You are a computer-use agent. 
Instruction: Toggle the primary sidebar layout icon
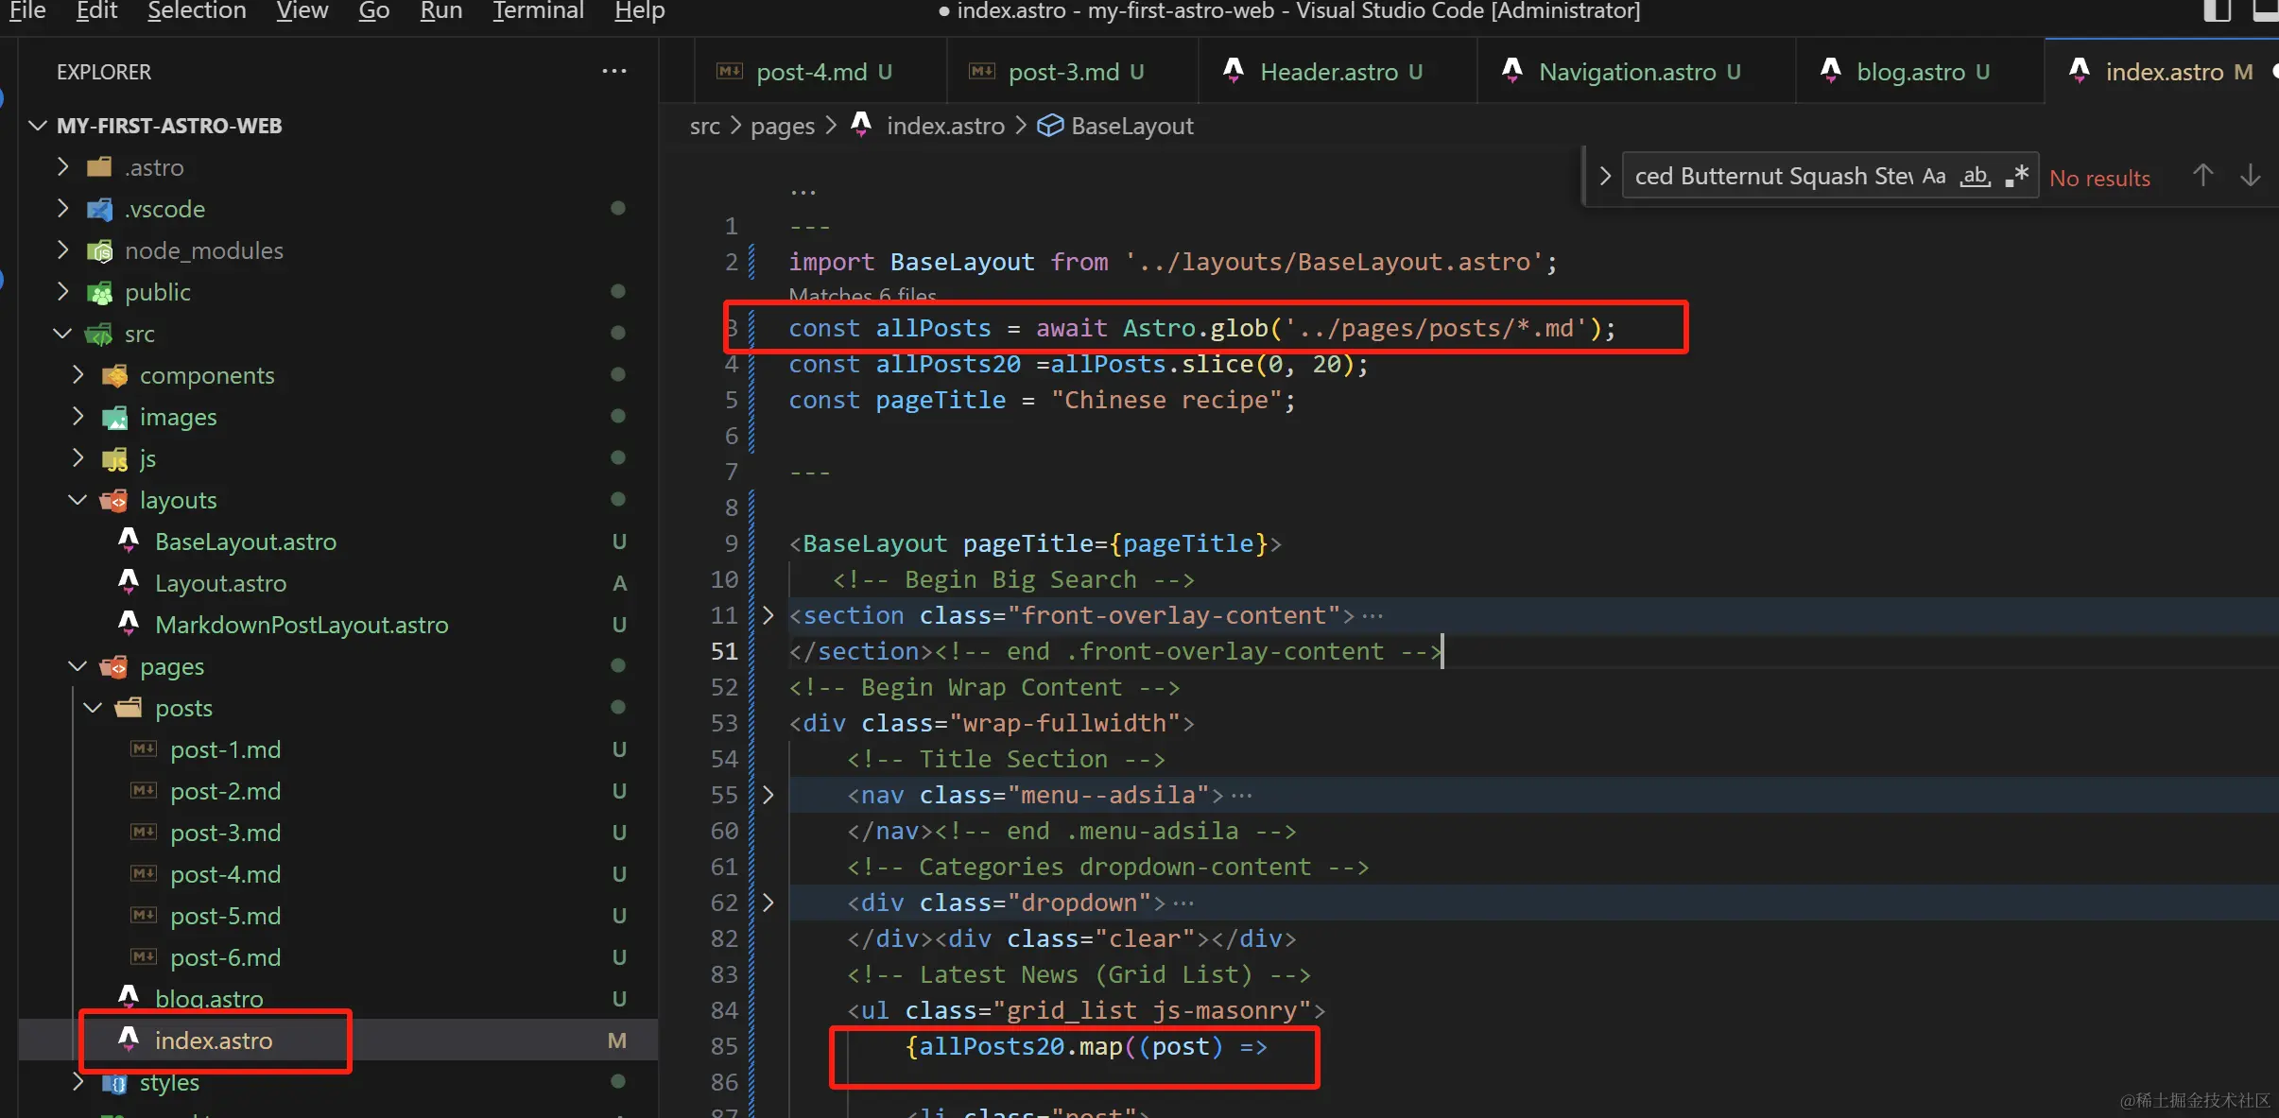click(2217, 11)
